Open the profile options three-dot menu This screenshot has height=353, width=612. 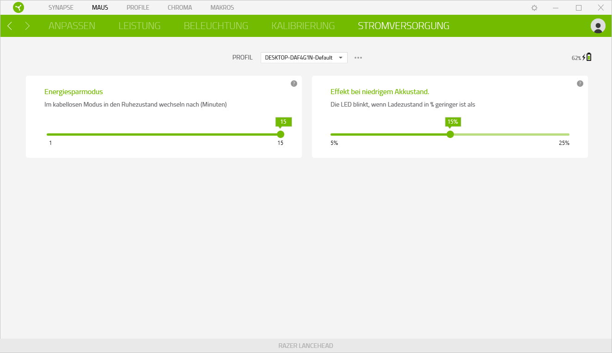click(x=358, y=58)
